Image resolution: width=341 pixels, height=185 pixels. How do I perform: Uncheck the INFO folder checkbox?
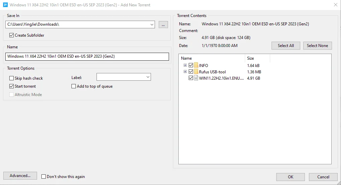(x=191, y=65)
